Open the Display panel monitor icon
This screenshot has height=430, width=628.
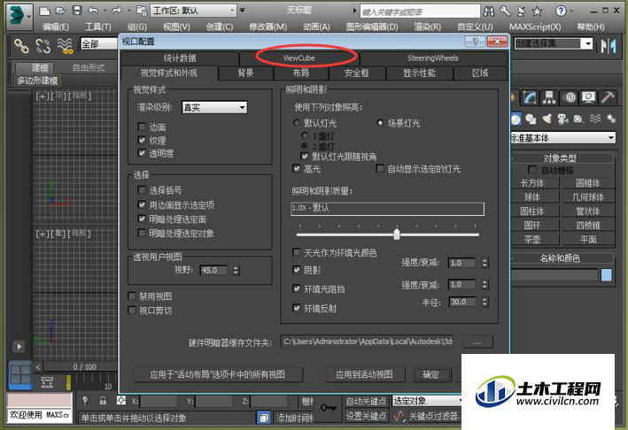[x=588, y=97]
